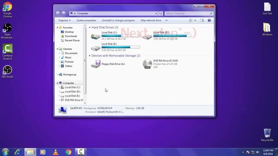
Task: Open Pictures library
Action: [x=67, y=62]
